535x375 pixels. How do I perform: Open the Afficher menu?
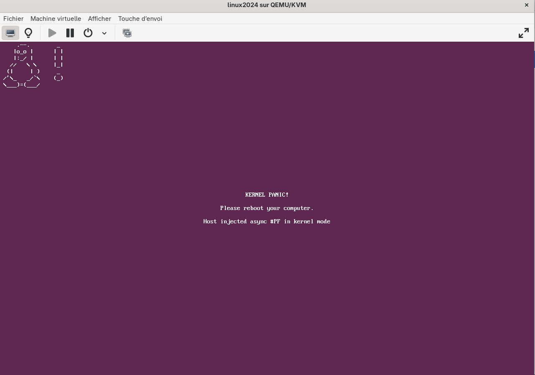(x=99, y=19)
